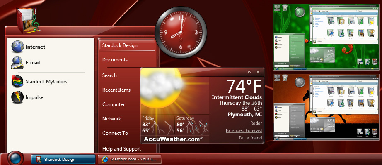Click the Friday forecast panel
This screenshot has height=165, width=382.
pyautogui.click(x=158, y=125)
